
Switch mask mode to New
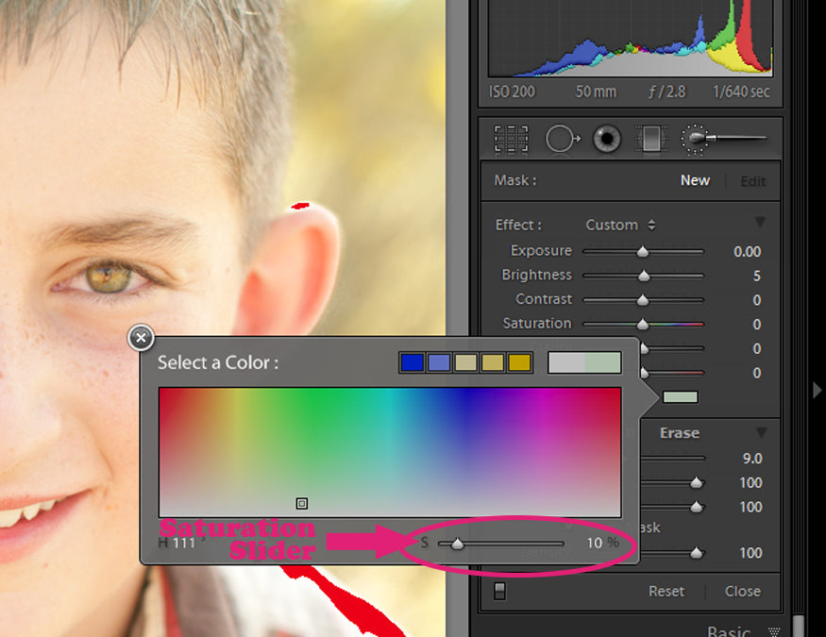click(x=695, y=180)
